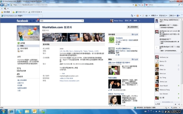Screen dimensions: 183x114
Task: Click the phone number +886-2-2758-3838 link
Action: coord(66,78)
